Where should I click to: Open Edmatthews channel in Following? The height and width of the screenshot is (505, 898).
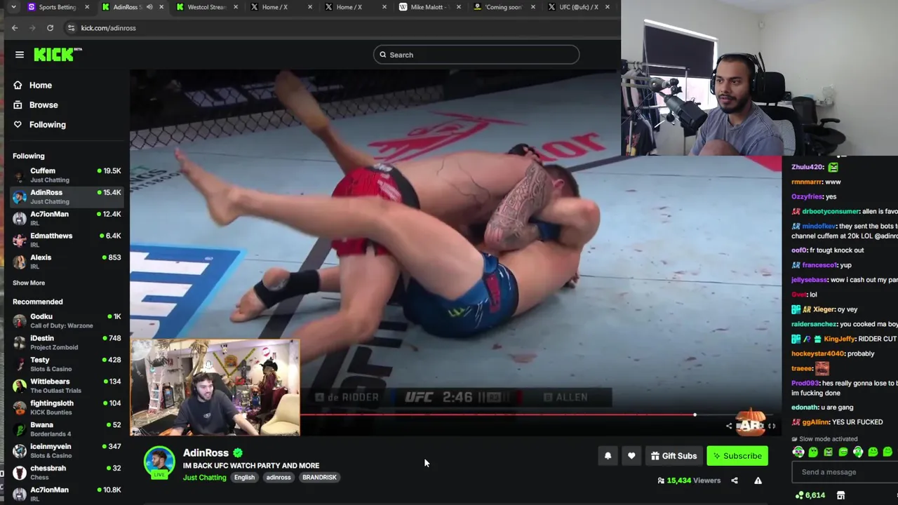(x=67, y=240)
